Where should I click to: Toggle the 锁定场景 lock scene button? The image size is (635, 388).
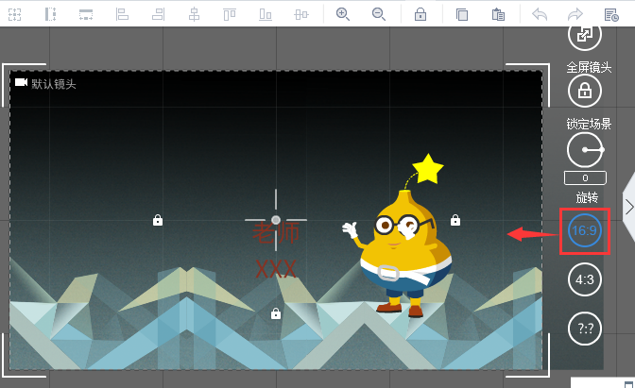585,92
